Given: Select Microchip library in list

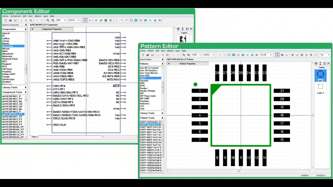Looking at the screenshot, I should click(x=13, y=46).
